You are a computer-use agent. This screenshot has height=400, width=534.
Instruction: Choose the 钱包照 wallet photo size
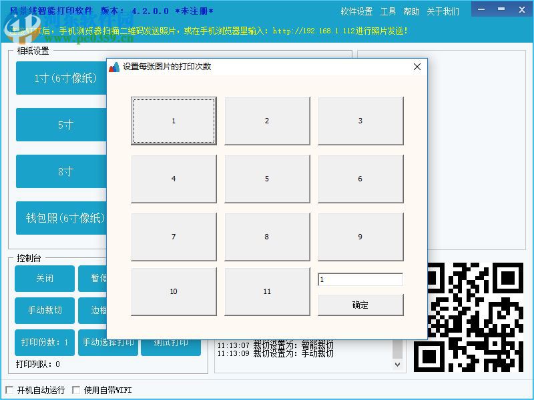[x=60, y=218]
